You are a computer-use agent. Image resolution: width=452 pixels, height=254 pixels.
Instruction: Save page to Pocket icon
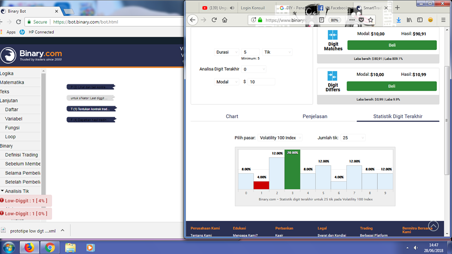[x=361, y=20]
